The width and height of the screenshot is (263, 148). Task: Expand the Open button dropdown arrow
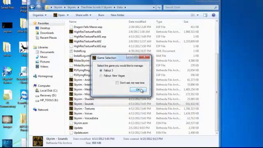click(68, 15)
